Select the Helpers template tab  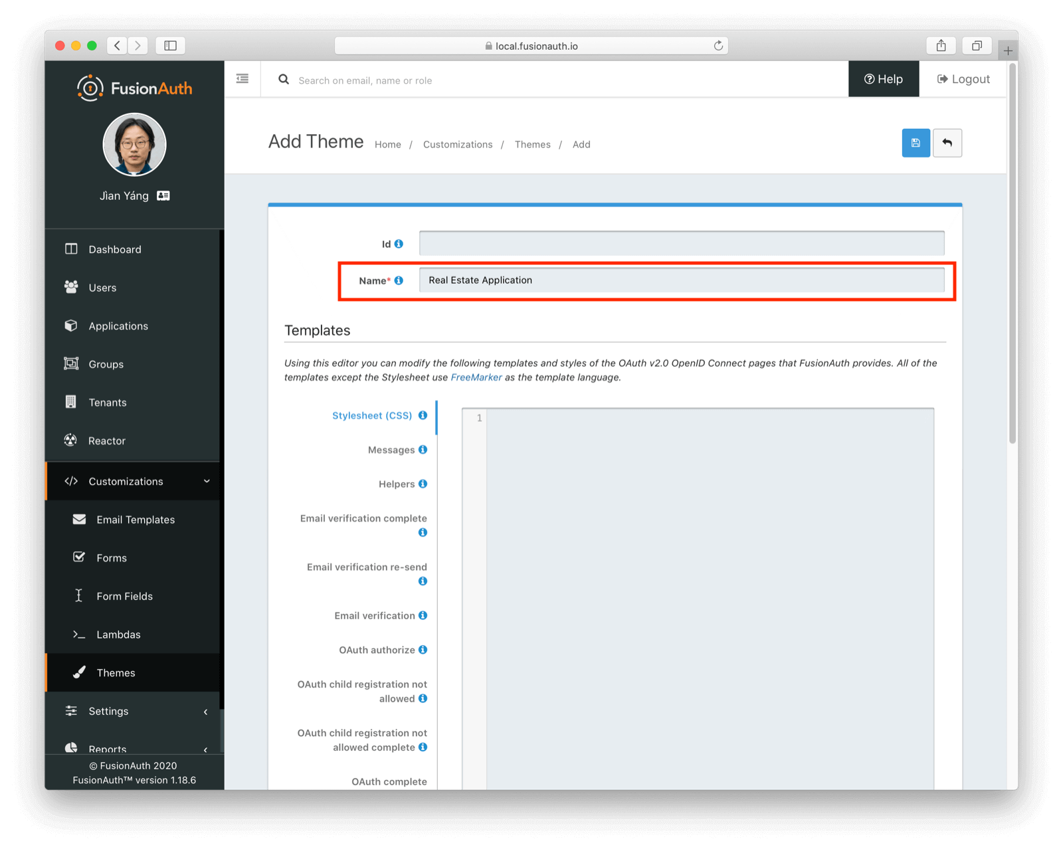coord(397,484)
